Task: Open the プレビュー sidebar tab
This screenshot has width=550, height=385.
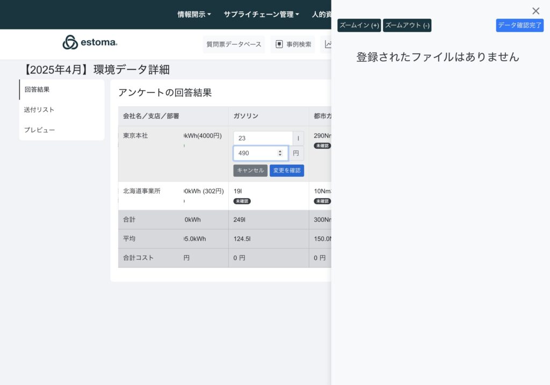Action: [39, 130]
